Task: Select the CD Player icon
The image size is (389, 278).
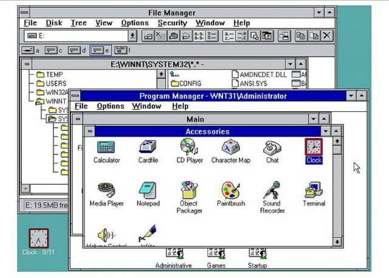Action: coord(189,147)
